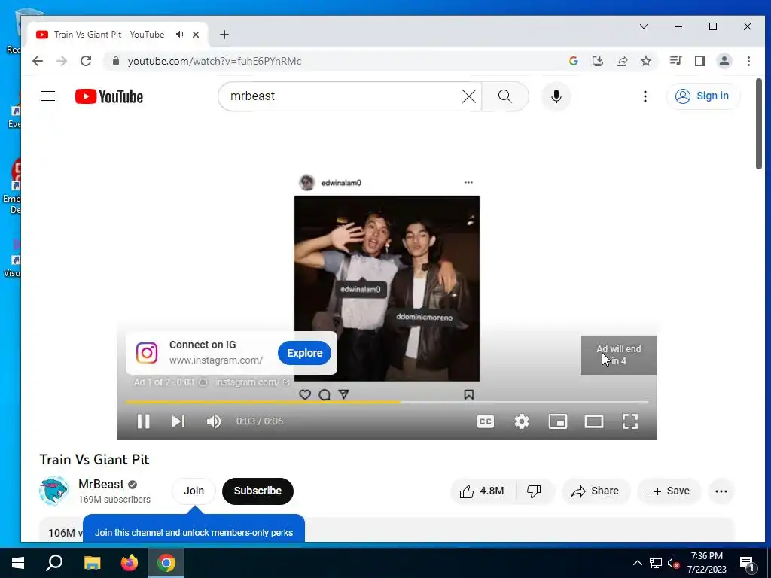
Task: Go to YouTube home via logo
Action: tap(109, 96)
